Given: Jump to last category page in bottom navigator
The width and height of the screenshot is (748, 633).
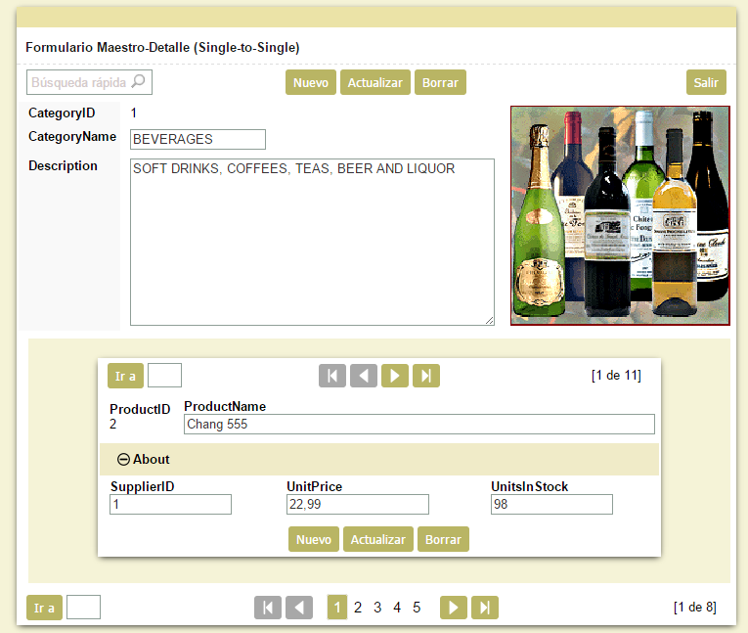Looking at the screenshot, I should 485,608.
